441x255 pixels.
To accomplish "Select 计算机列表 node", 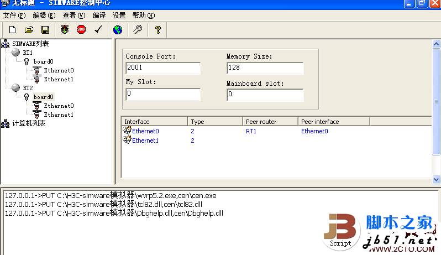I will click(29, 123).
